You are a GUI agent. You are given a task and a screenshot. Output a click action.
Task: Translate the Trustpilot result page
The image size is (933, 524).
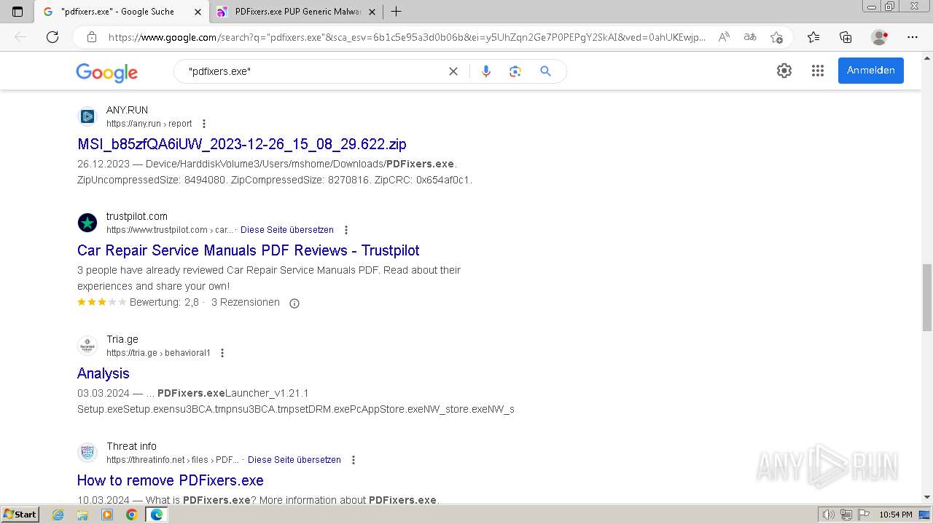click(x=287, y=230)
